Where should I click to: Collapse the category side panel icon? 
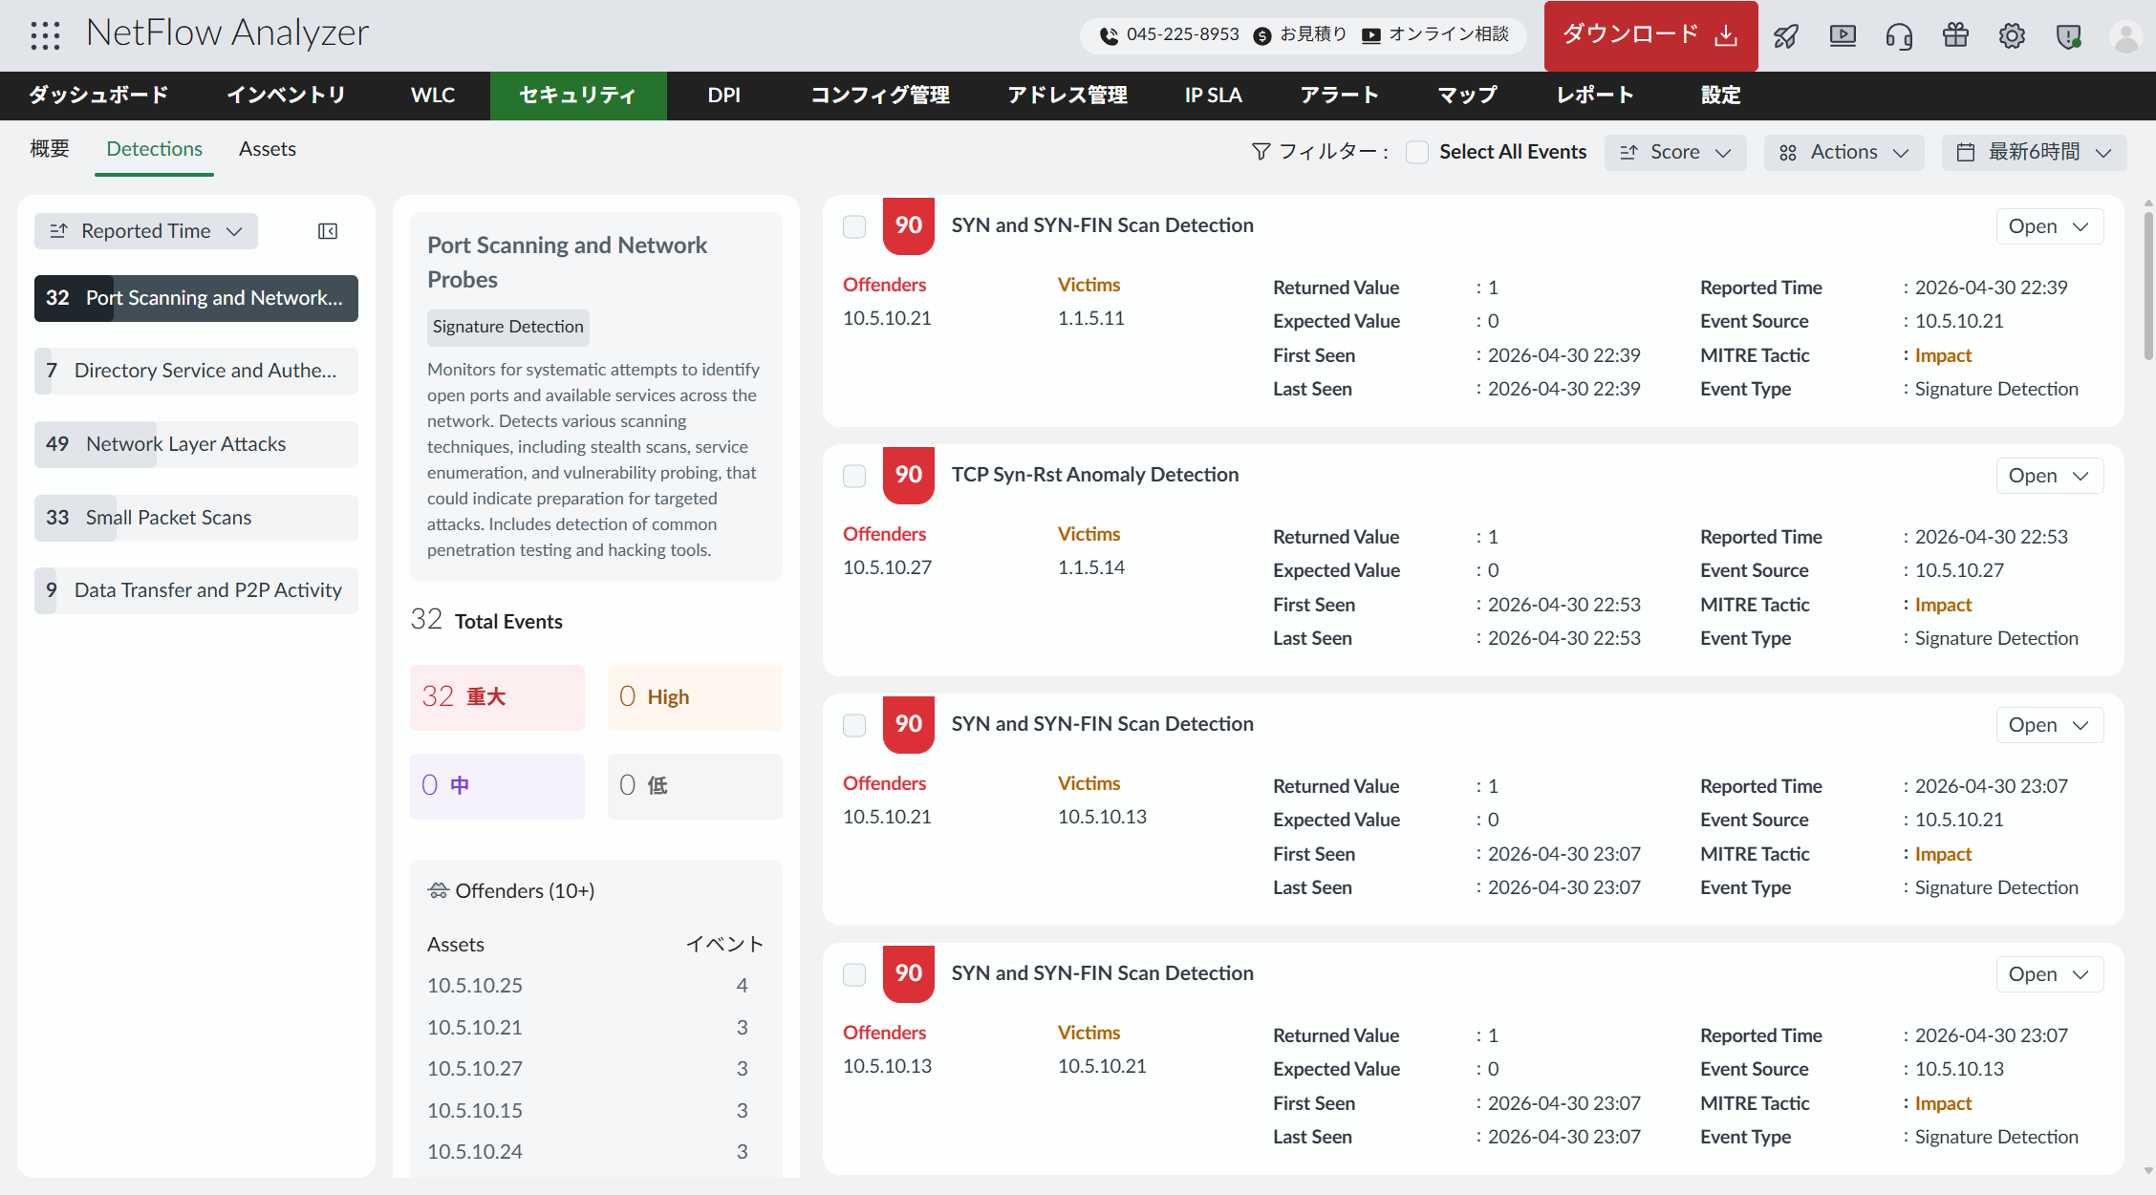coord(328,231)
